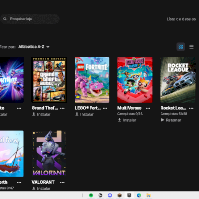Click Conquistas 9/28 under MultiVersus
The height and width of the screenshot is (199, 199).
130,114
